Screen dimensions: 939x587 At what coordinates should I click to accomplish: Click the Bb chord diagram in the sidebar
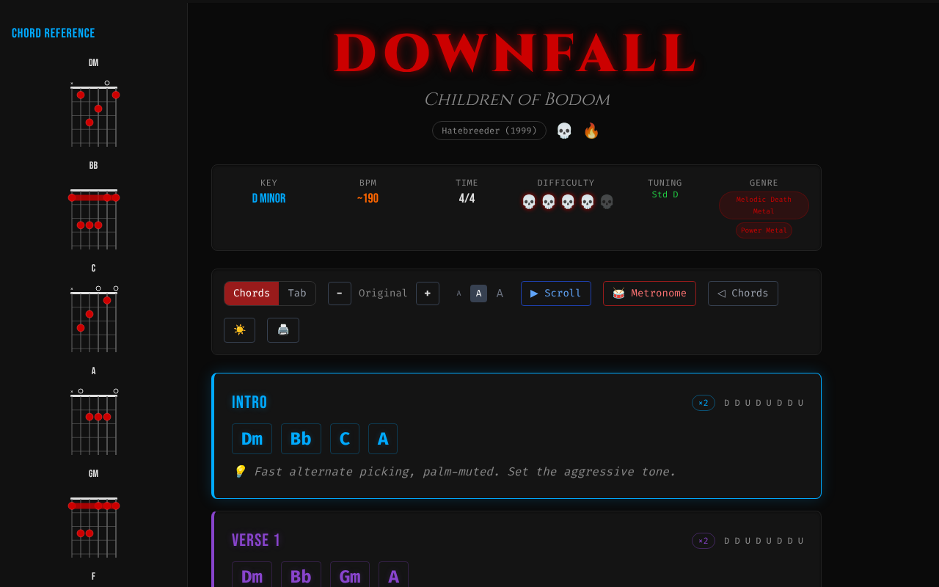[x=93, y=218]
